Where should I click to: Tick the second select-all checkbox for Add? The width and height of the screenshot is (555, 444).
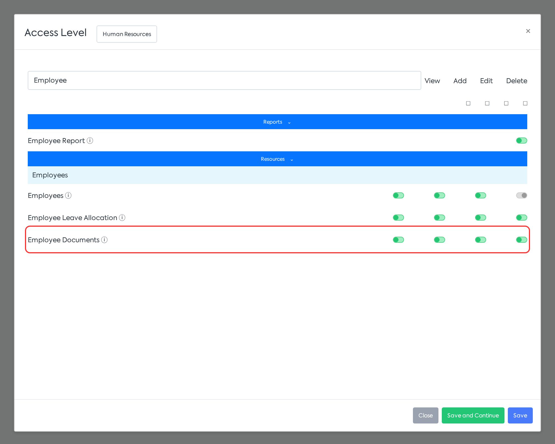[487, 103]
